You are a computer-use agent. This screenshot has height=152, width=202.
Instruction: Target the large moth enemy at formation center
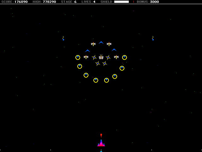coord(101,57)
